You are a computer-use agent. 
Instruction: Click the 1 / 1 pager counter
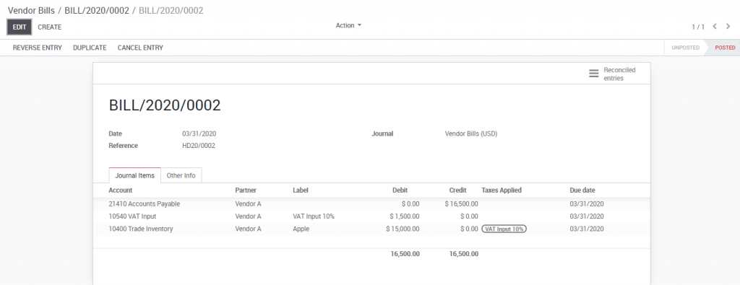click(x=698, y=27)
